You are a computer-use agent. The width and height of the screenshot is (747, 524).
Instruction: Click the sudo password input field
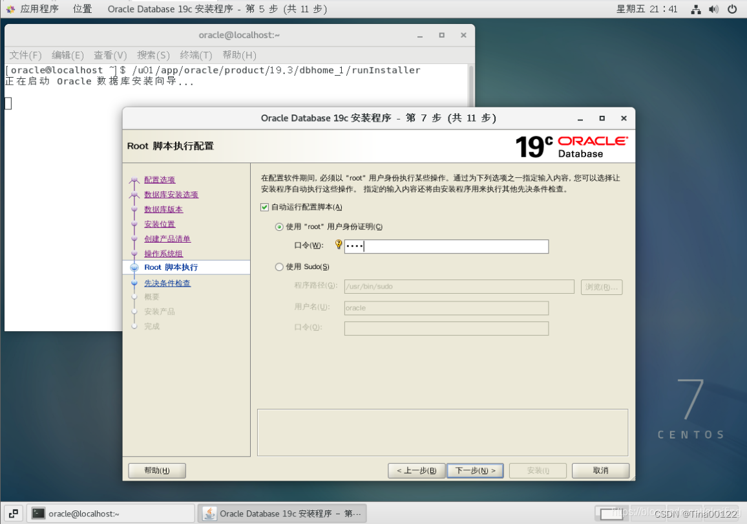[x=447, y=329]
